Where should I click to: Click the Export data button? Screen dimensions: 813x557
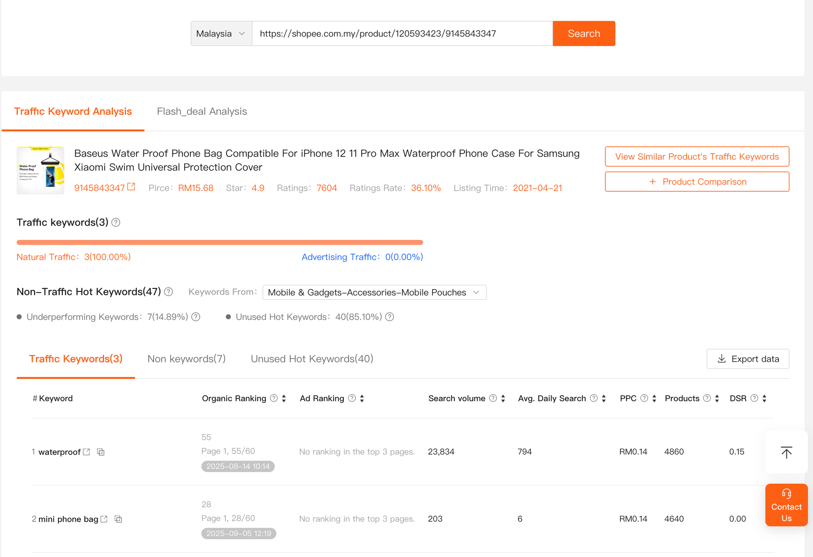(x=748, y=359)
